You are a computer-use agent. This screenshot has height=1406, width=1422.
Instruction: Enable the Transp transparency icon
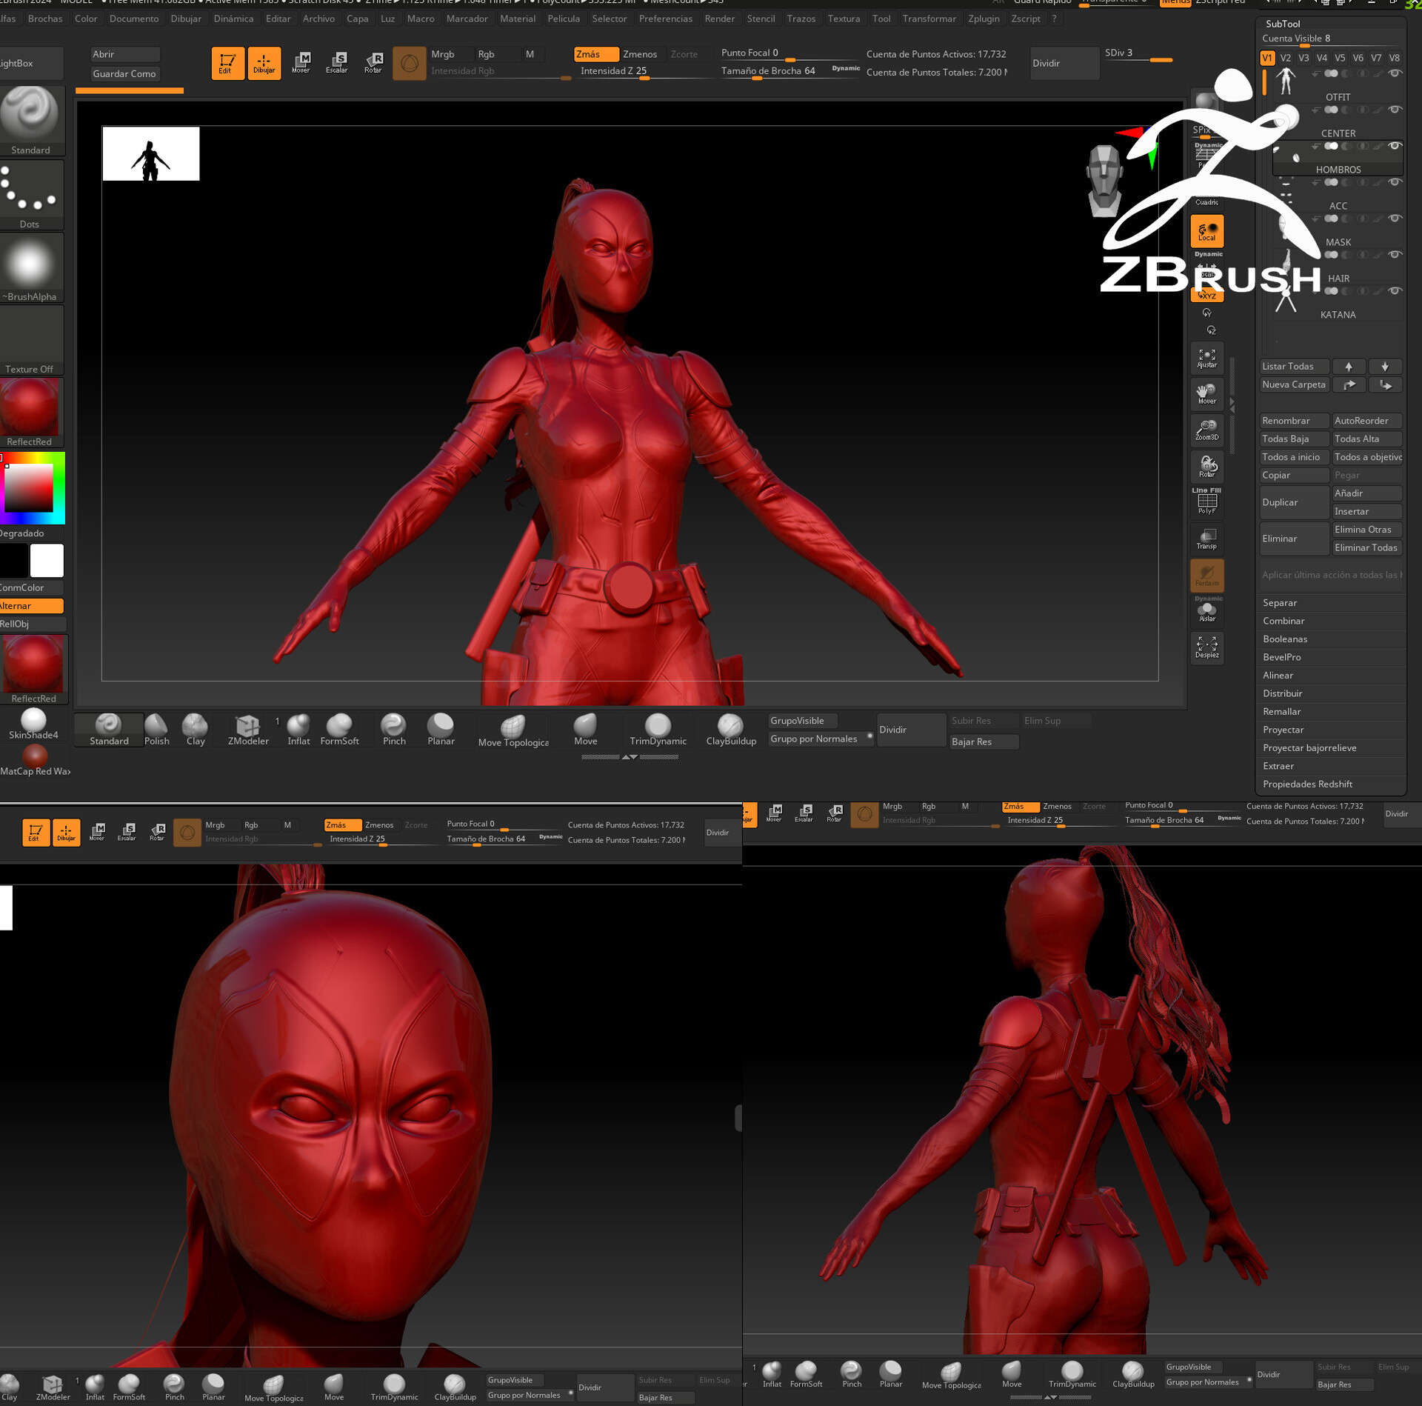coord(1206,539)
